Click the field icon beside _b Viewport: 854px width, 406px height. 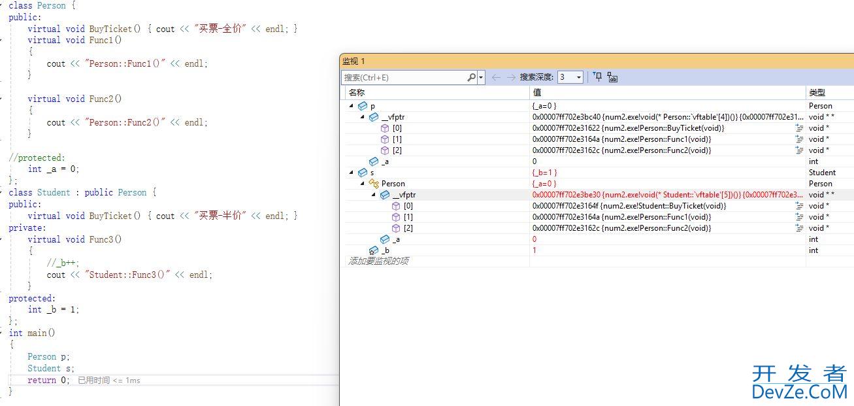point(374,250)
